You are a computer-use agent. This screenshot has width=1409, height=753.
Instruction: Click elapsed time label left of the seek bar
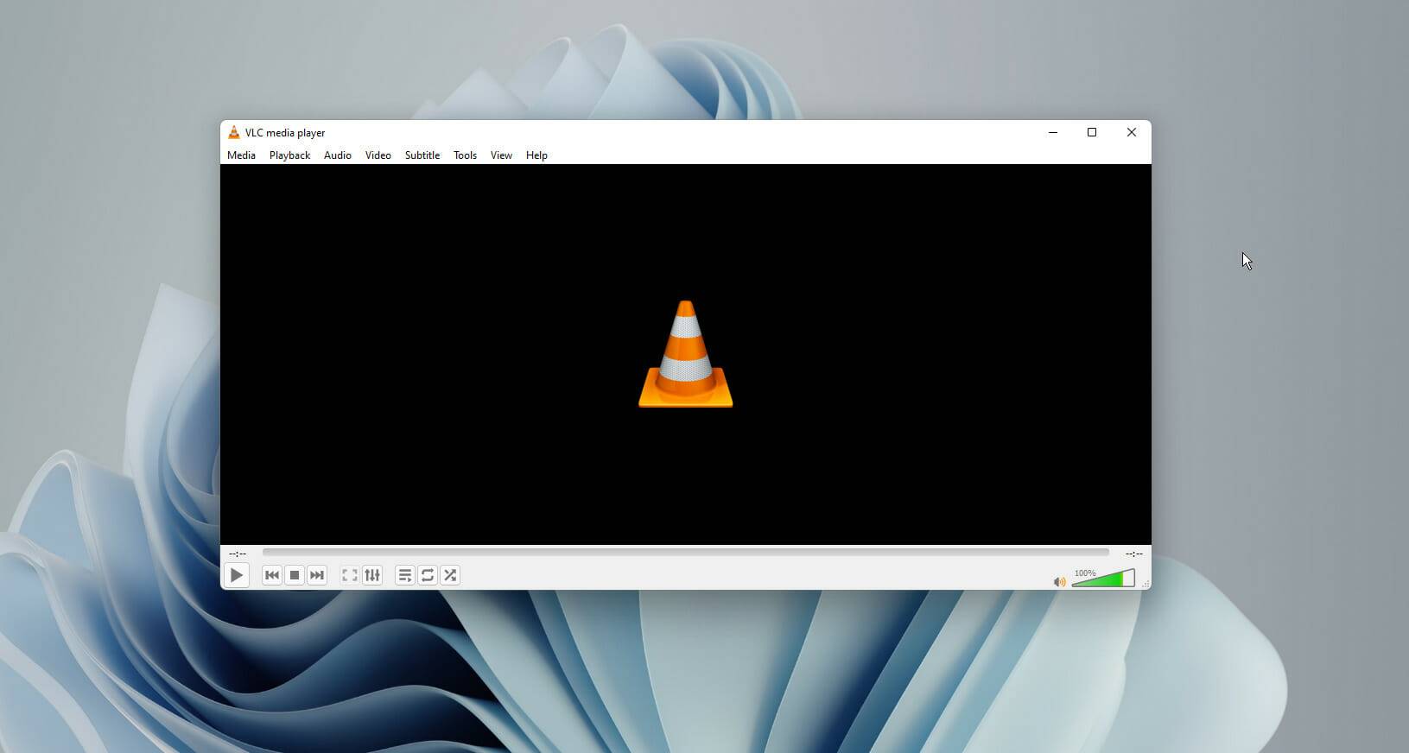pos(238,554)
